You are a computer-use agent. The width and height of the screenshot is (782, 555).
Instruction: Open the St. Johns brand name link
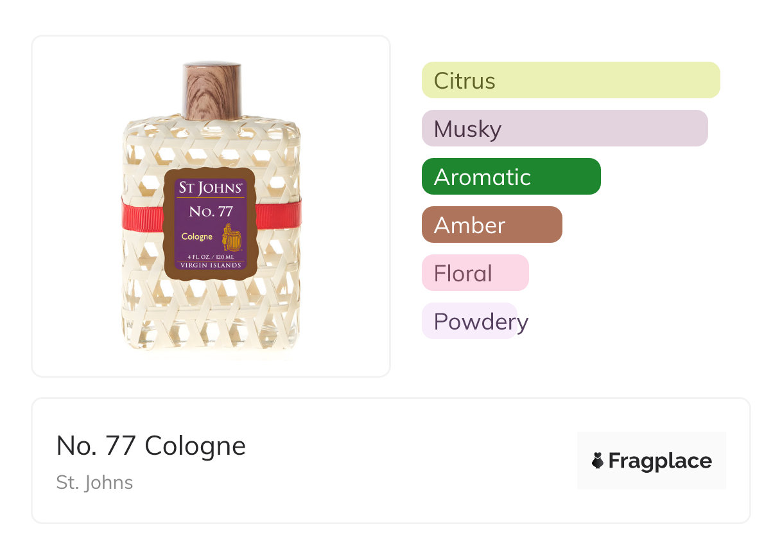[94, 482]
